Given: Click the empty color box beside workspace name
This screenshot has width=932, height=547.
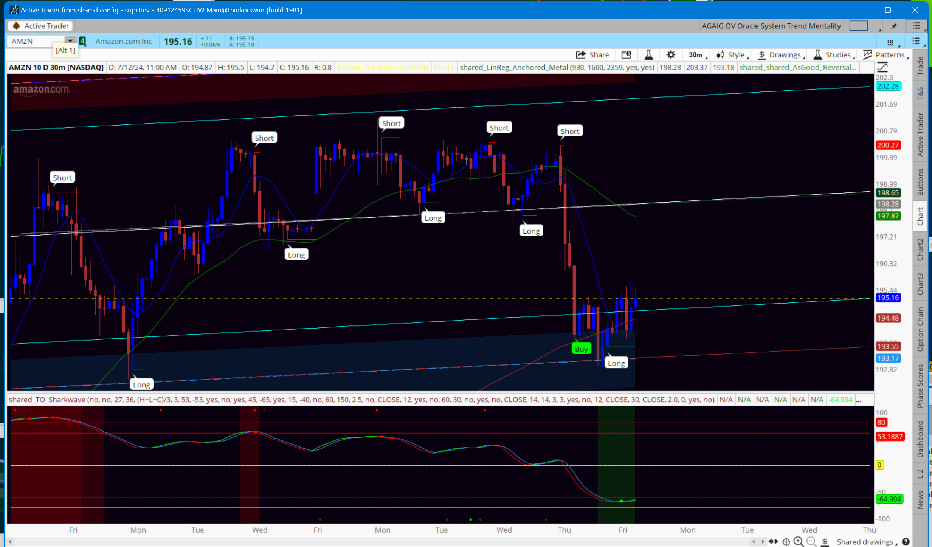Looking at the screenshot, I should (x=858, y=26).
